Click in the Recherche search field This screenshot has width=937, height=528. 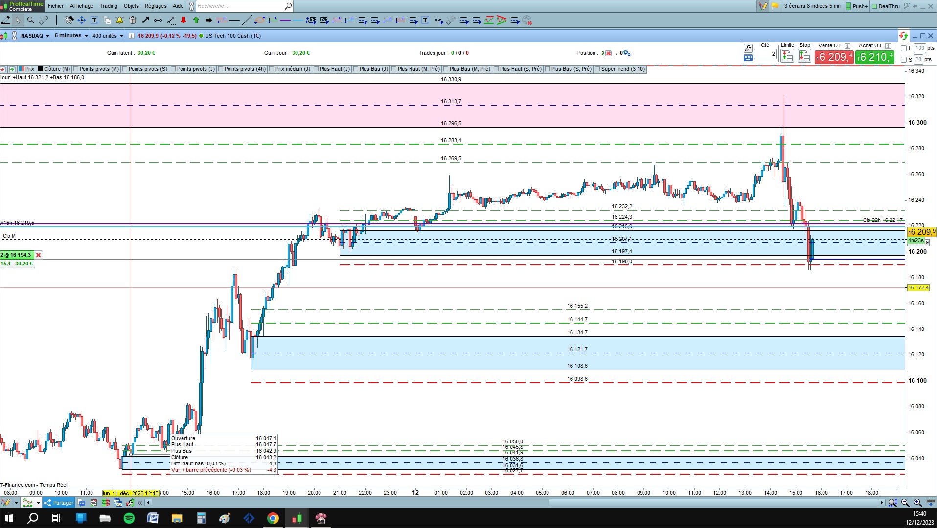coord(240,6)
